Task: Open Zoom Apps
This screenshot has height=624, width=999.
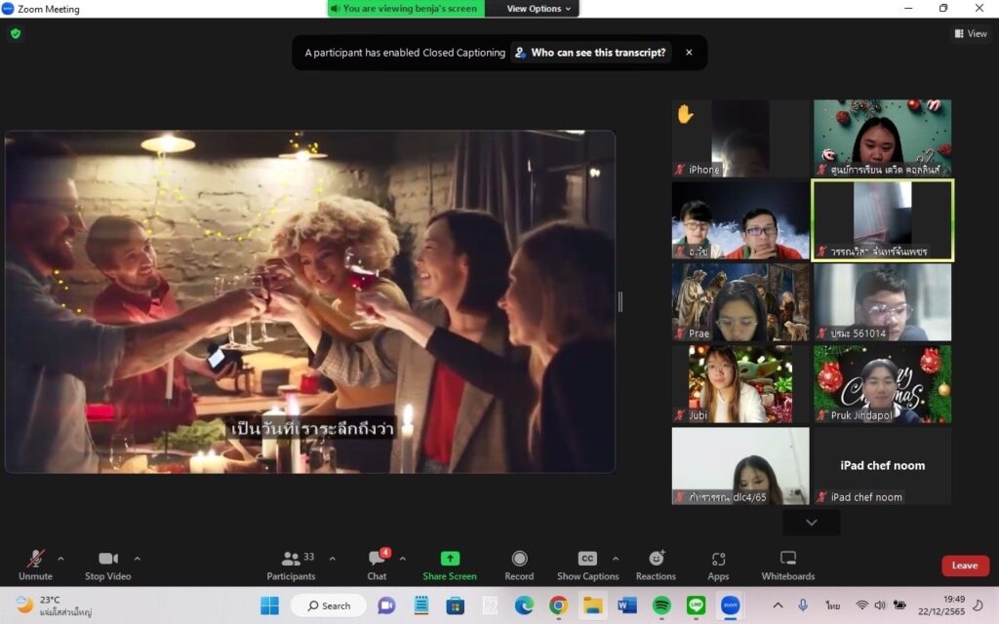Action: (x=718, y=565)
